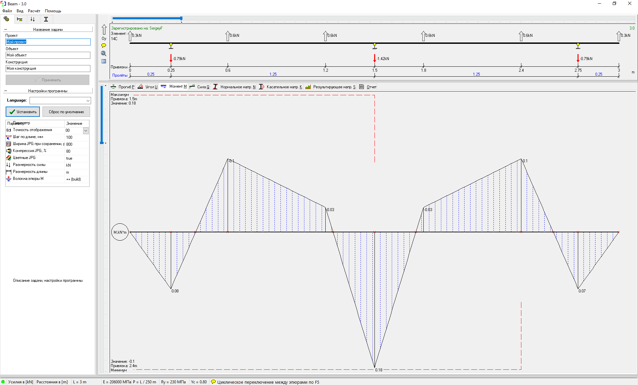
Task: Click the horizontal blue slider handle
Action: pos(181,19)
